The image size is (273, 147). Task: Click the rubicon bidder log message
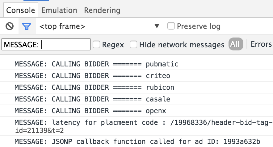(94, 87)
